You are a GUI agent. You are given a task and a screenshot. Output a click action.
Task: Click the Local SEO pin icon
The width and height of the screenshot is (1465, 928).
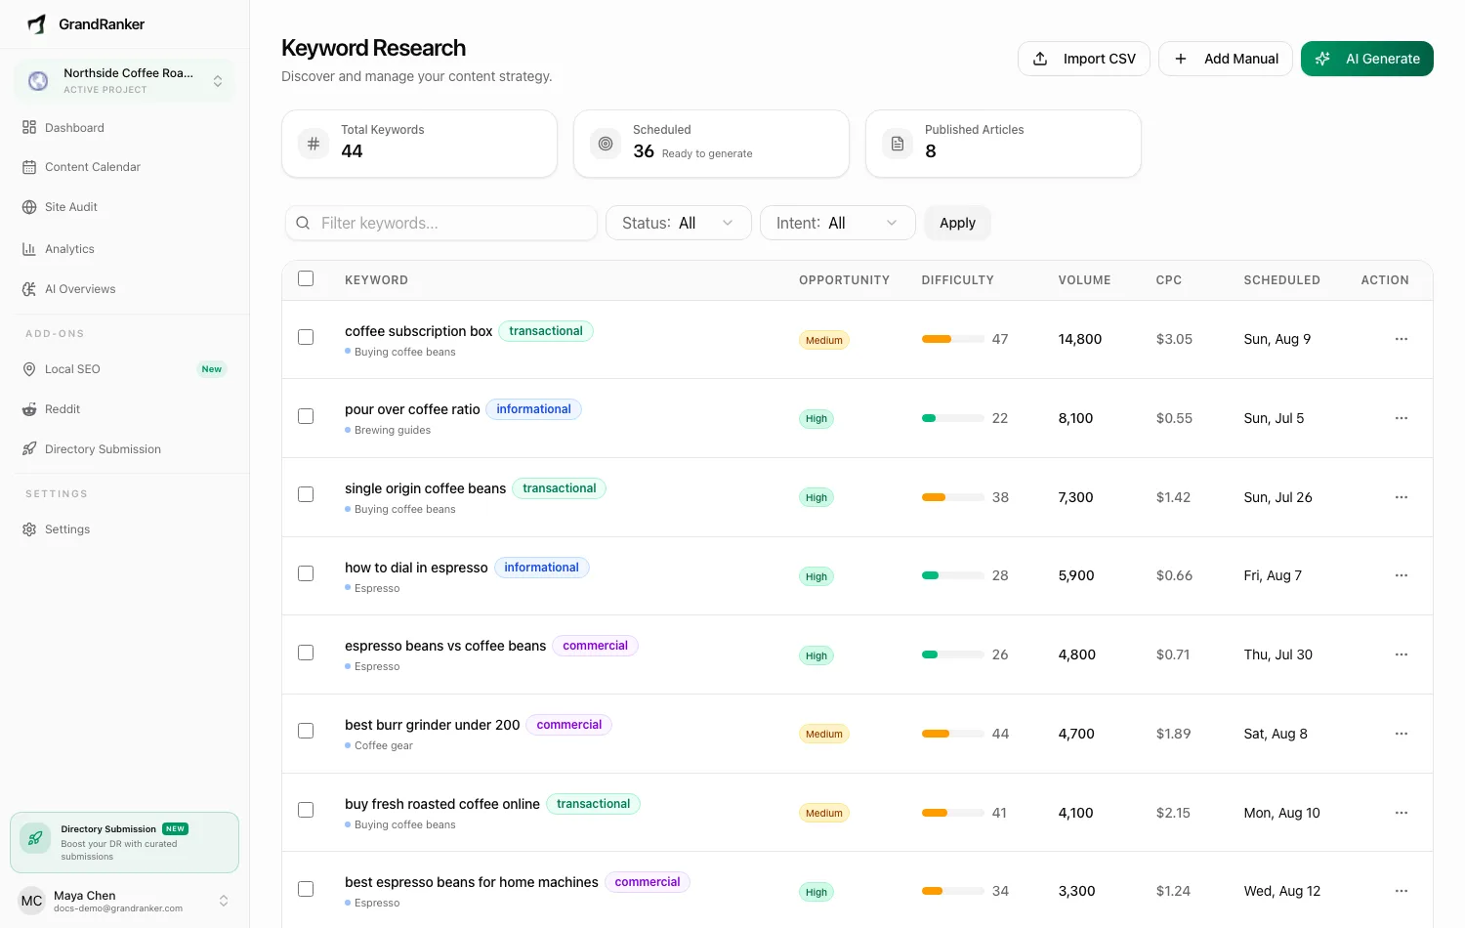coord(29,369)
